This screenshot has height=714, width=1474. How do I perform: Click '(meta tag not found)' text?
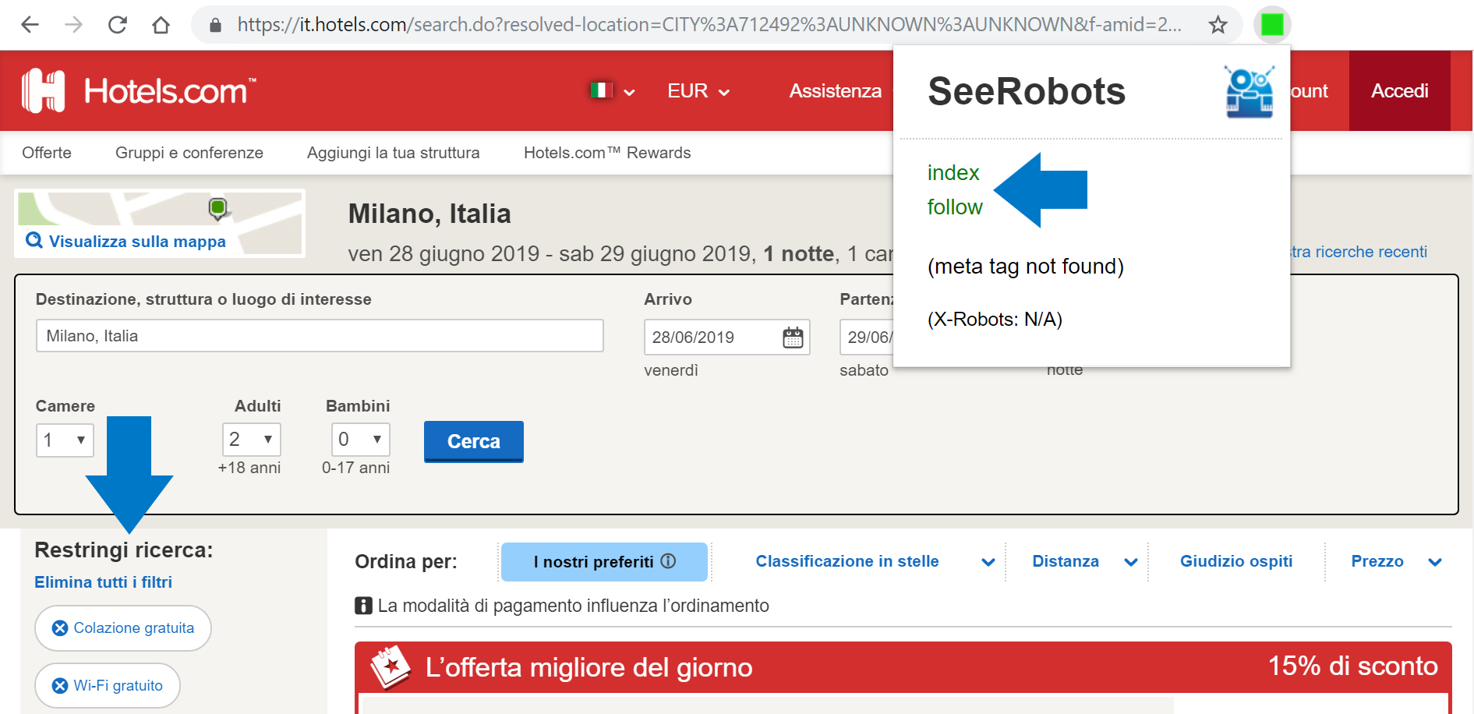[x=1026, y=267]
